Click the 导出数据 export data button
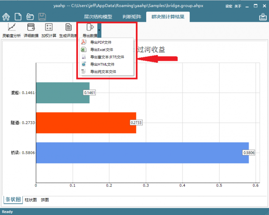The width and height of the screenshot is (269, 215). click(x=90, y=30)
